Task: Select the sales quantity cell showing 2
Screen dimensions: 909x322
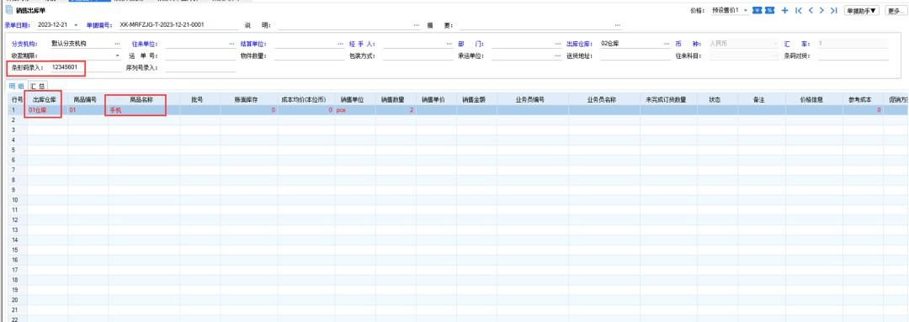Action: tap(396, 109)
